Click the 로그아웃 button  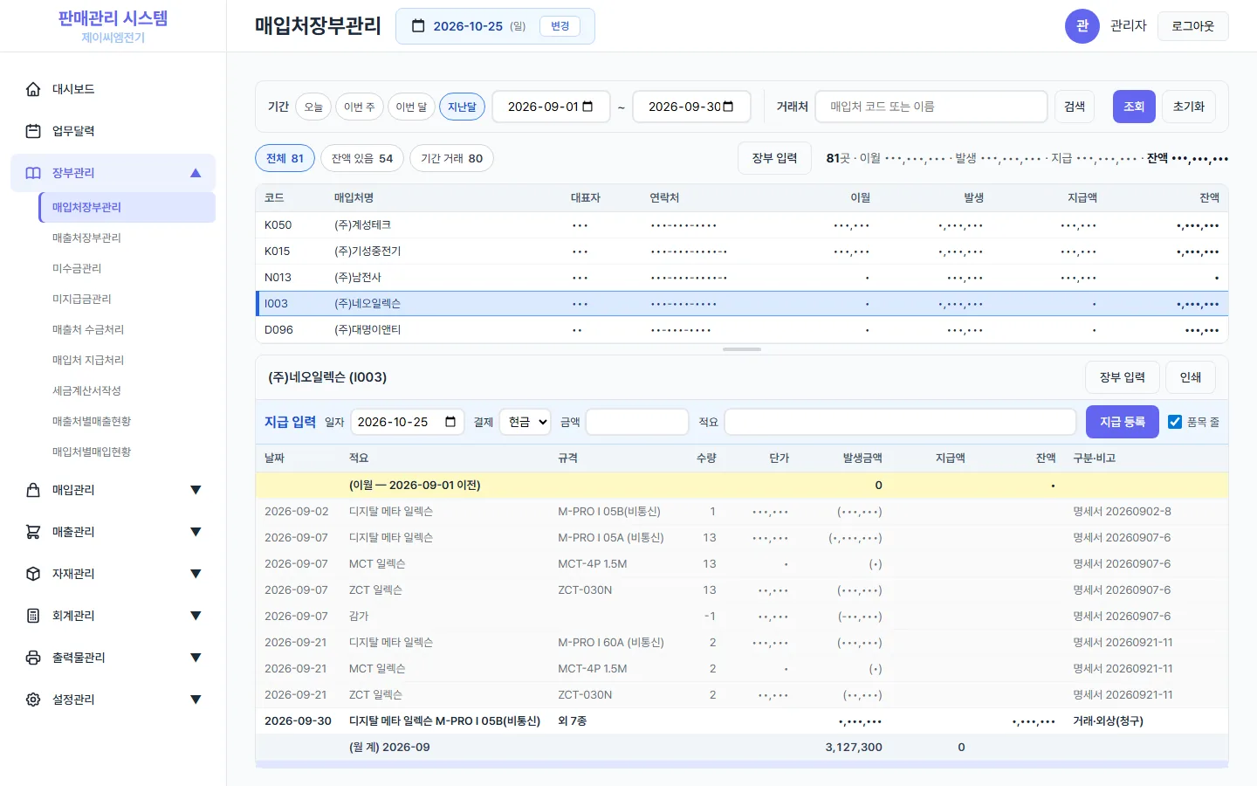click(1192, 26)
